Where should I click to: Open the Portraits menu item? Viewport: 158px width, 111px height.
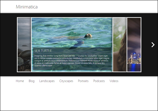(83, 81)
